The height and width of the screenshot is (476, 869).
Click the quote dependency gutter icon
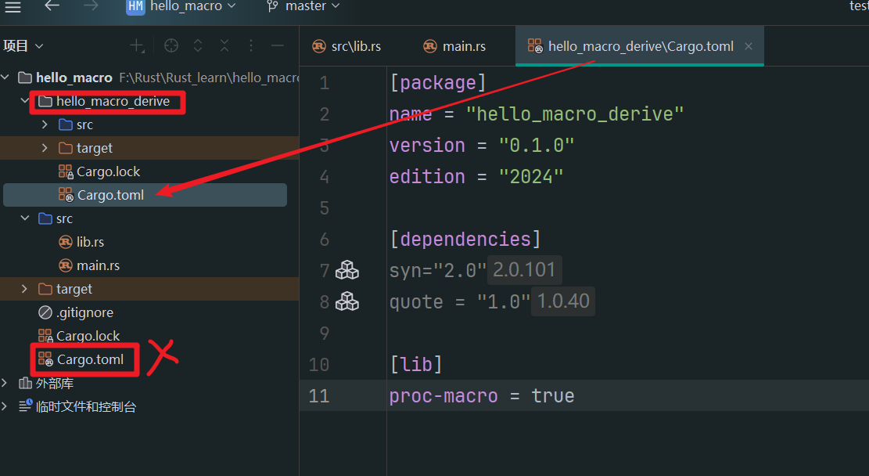[347, 302]
